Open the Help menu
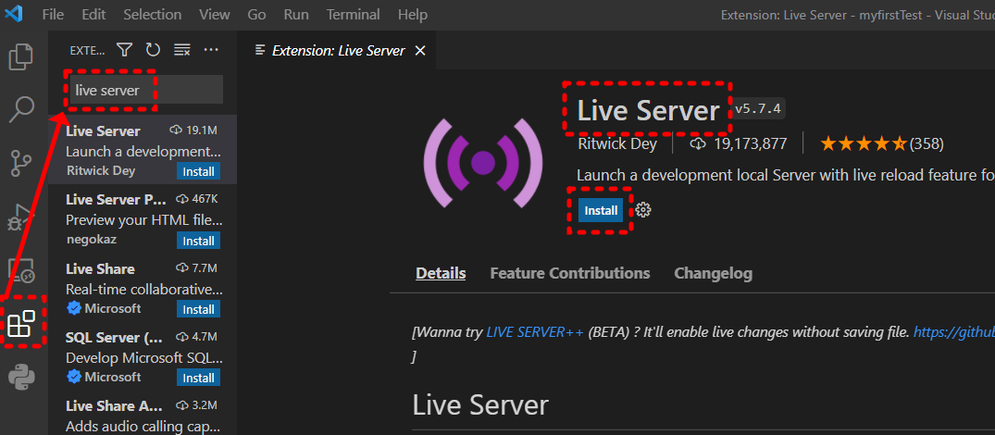 [x=413, y=14]
